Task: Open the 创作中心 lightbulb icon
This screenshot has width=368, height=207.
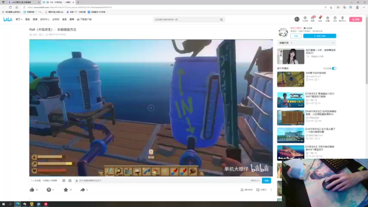Action: [x=342, y=19]
